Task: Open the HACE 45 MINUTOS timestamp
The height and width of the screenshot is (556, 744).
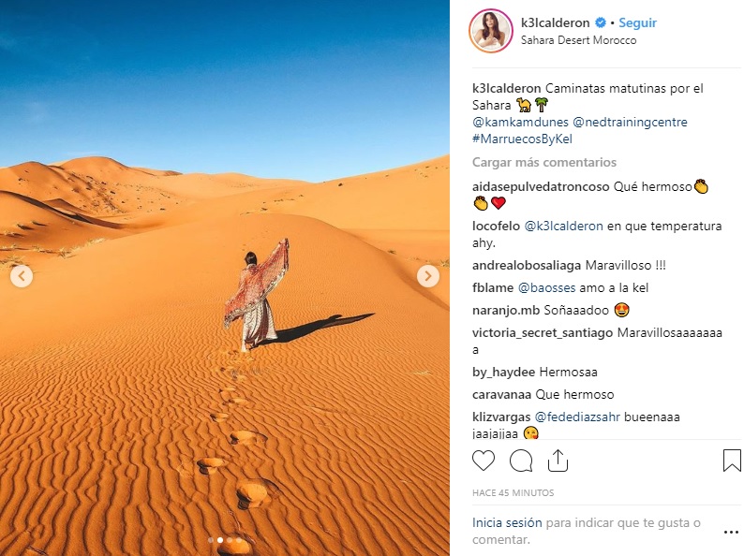Action: pyautogui.click(x=513, y=493)
